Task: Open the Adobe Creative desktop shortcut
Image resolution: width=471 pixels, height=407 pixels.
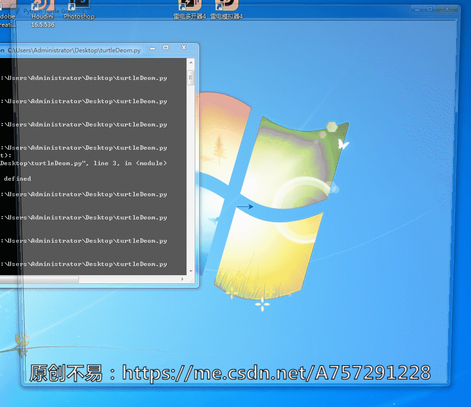Action: click(x=7, y=14)
